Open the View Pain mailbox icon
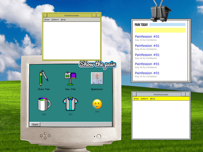The image size is (203, 152). point(70,78)
